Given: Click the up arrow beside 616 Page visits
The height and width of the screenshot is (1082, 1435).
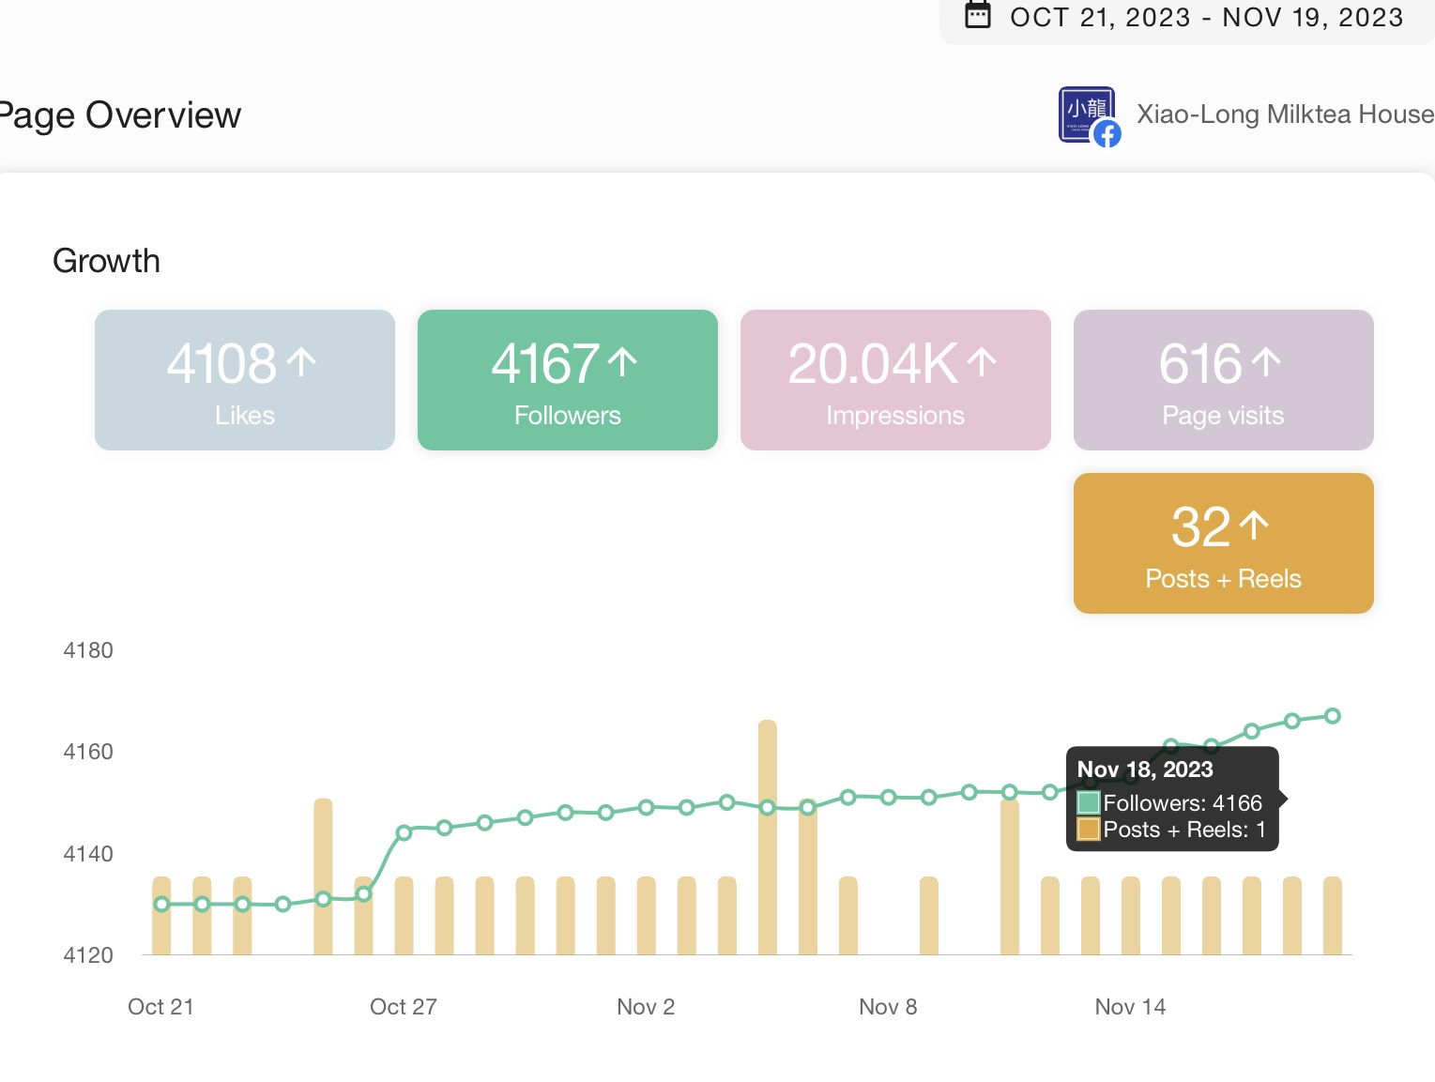Looking at the screenshot, I should [x=1266, y=362].
